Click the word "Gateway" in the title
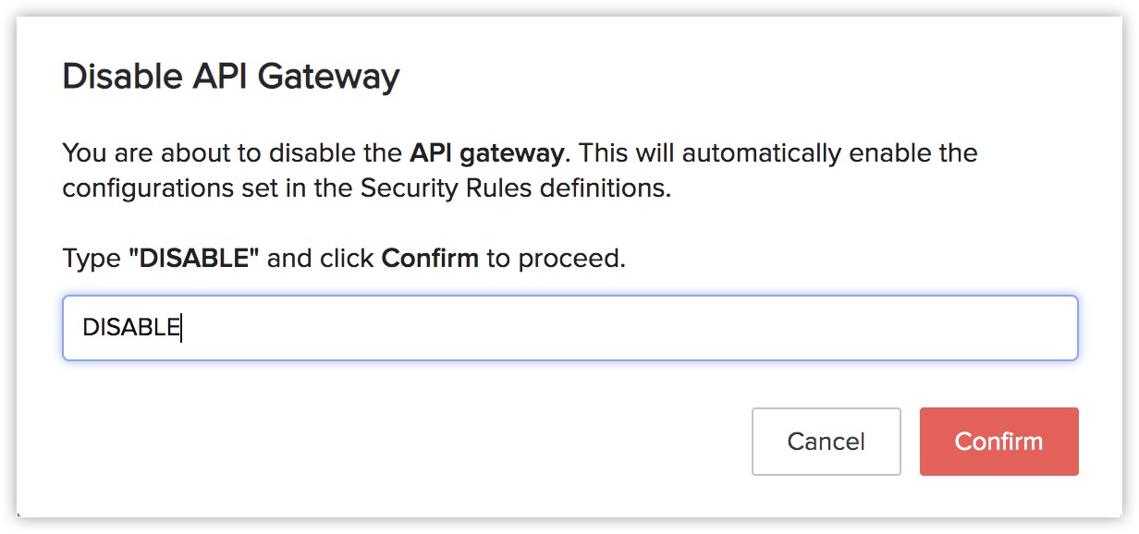1139x534 pixels. coord(328,76)
